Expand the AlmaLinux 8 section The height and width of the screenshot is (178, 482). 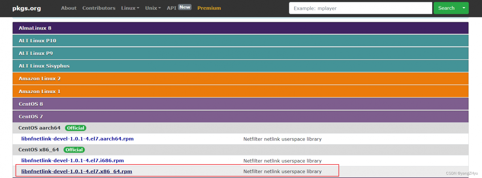tap(240, 28)
